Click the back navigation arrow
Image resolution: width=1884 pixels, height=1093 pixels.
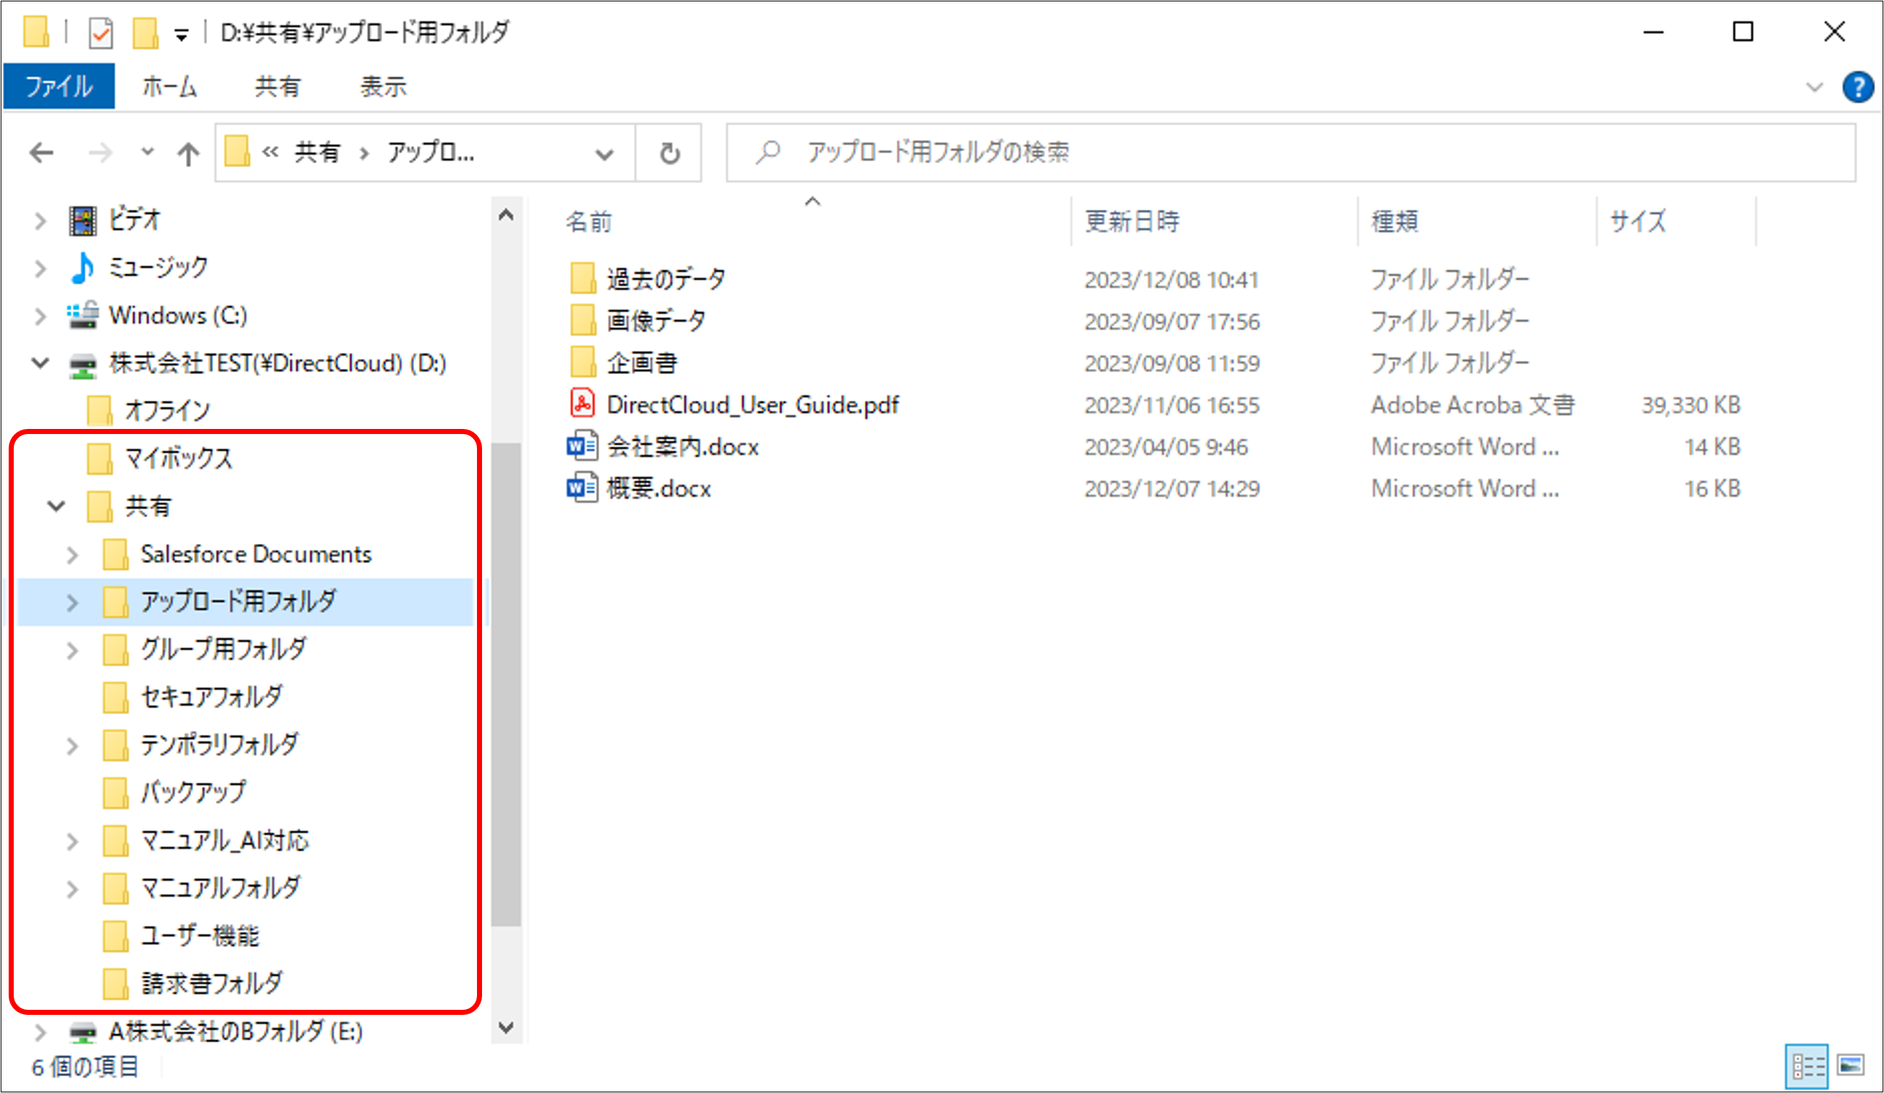43,153
